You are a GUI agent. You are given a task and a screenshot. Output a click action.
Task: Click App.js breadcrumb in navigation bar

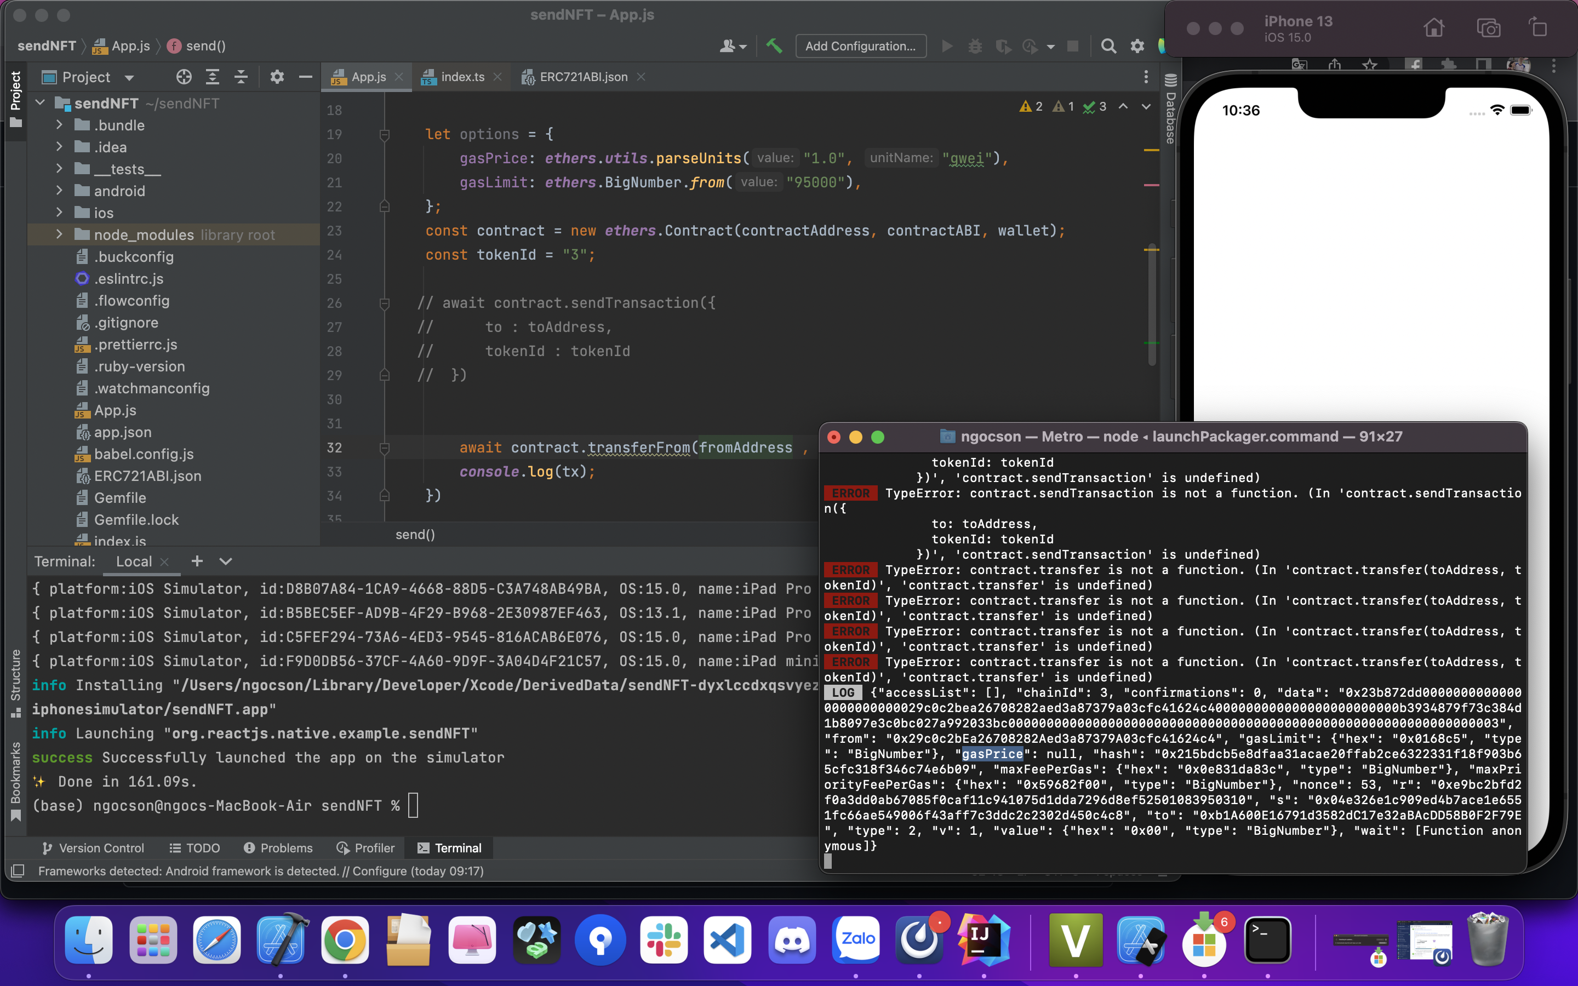click(121, 45)
